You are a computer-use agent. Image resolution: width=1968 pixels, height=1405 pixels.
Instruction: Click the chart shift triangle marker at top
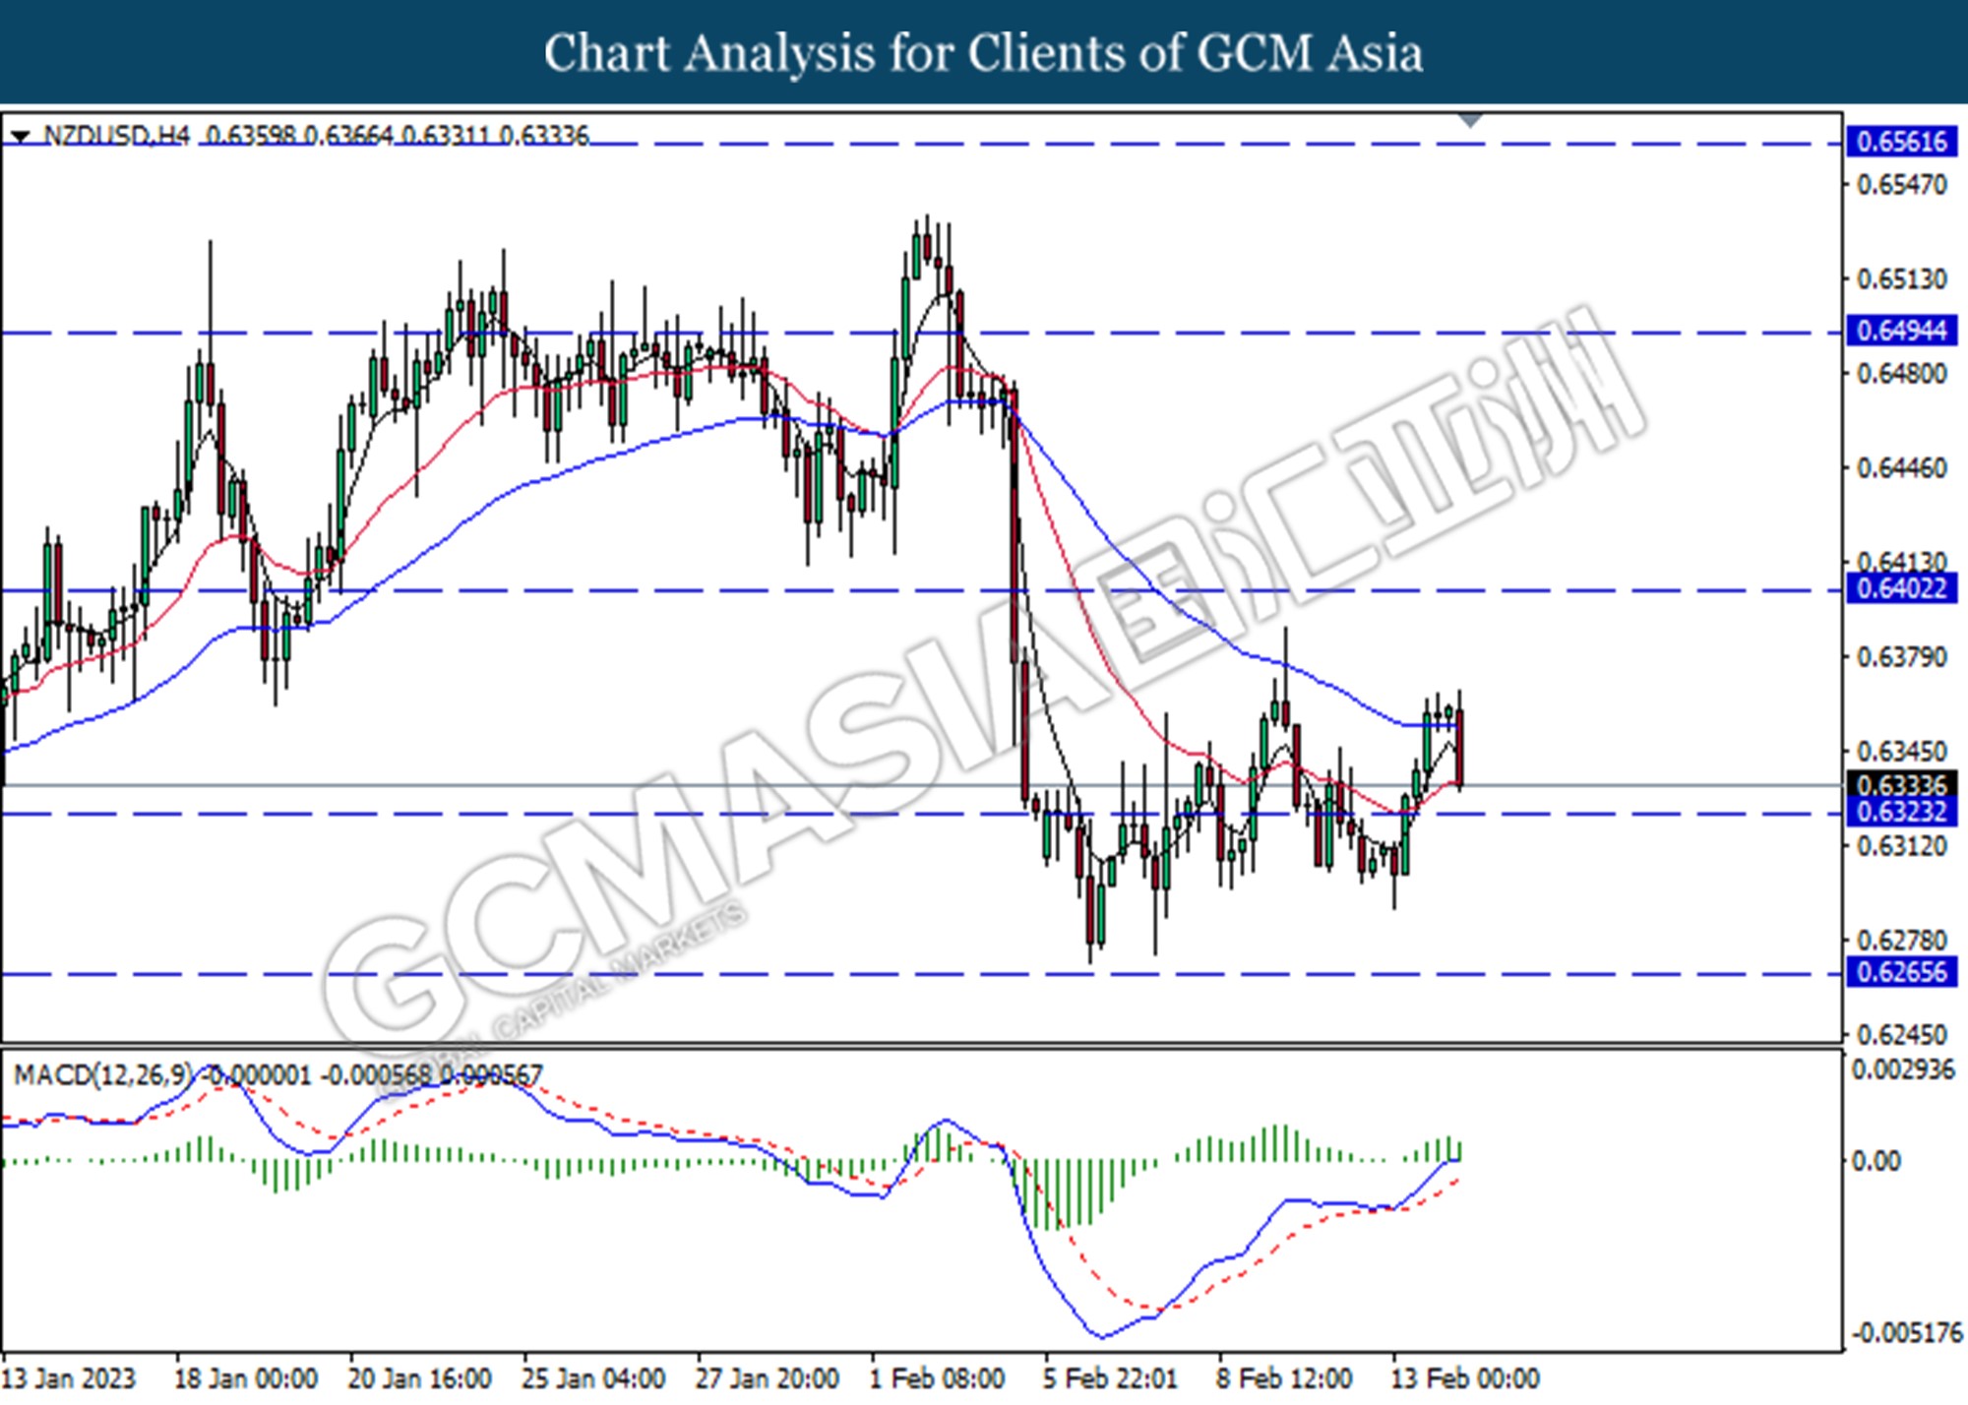[x=1470, y=121]
